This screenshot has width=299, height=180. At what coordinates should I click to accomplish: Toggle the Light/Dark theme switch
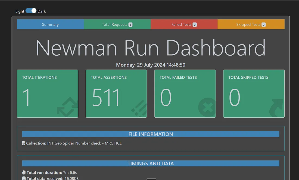click(x=31, y=11)
